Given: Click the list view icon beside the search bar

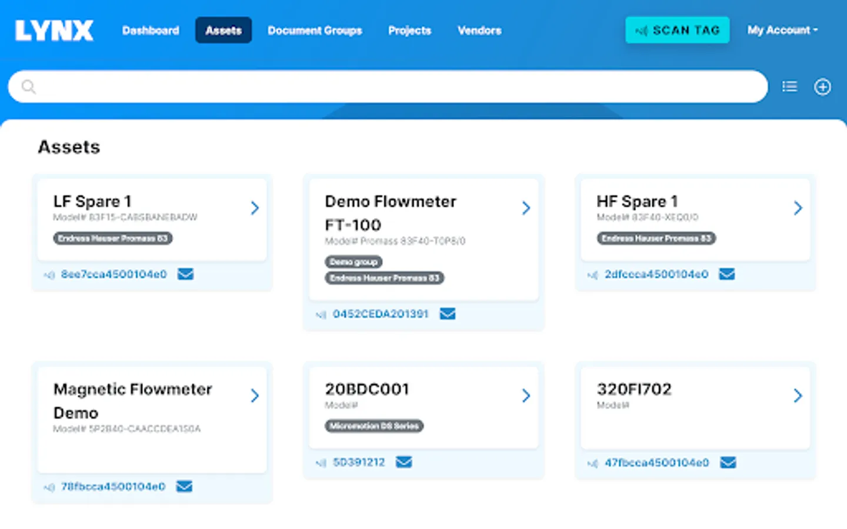Looking at the screenshot, I should 789,86.
